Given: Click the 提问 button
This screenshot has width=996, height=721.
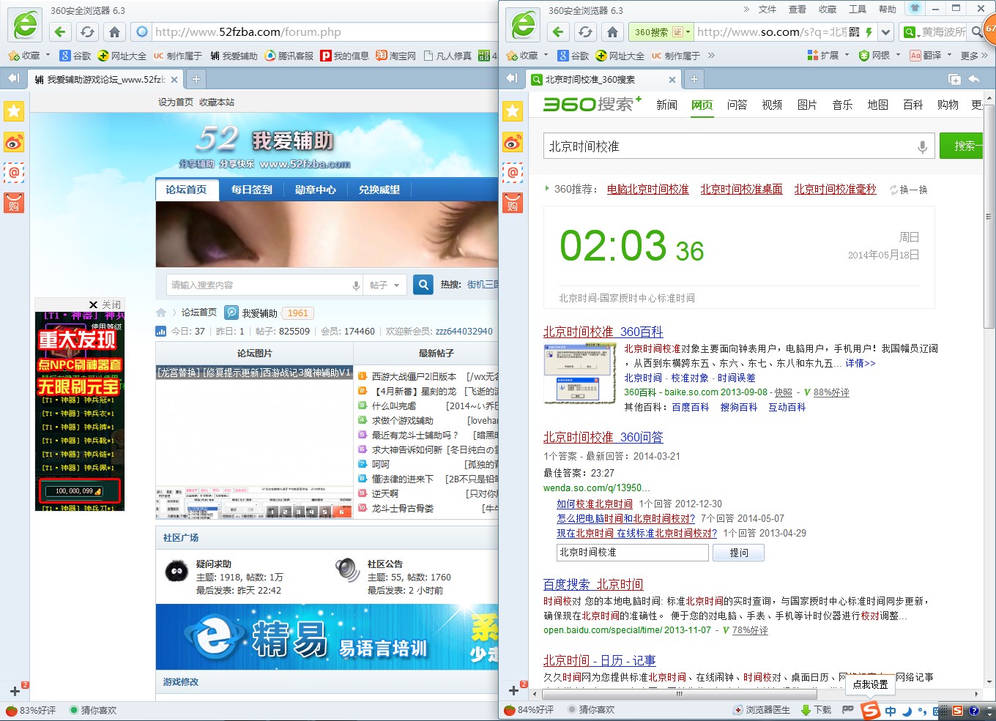Looking at the screenshot, I should (x=739, y=553).
